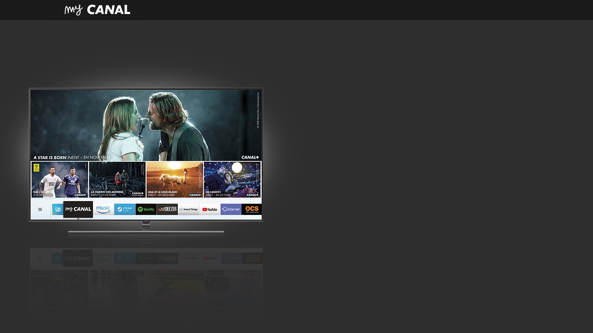Open the Spotify app tile
The width and height of the screenshot is (593, 333).
click(146, 209)
